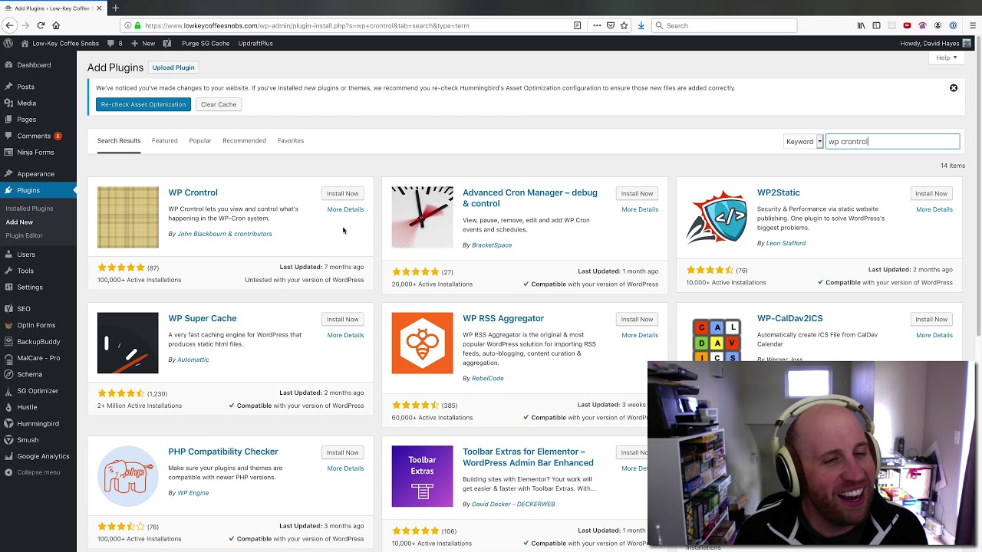
Task: Open the browser downloads arrow
Action: (641, 25)
